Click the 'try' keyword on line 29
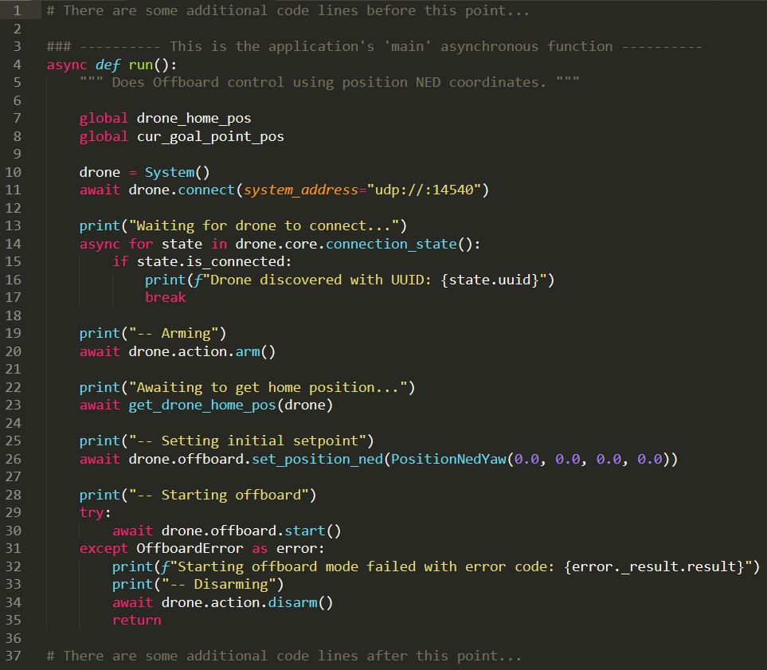The width and height of the screenshot is (767, 670). pos(92,512)
